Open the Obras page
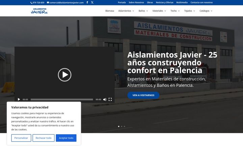 150,2
